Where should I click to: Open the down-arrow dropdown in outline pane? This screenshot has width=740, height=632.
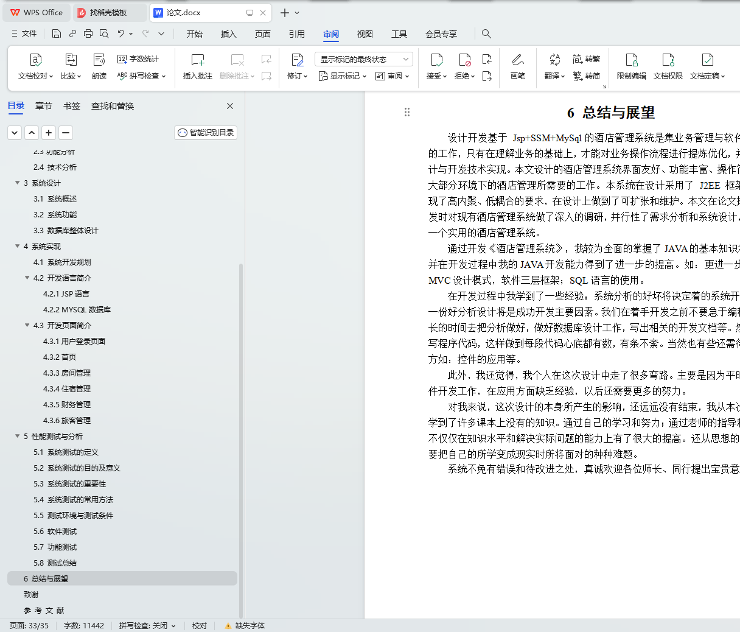pyautogui.click(x=15, y=132)
